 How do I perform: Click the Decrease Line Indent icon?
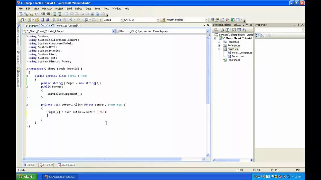(43, 14)
